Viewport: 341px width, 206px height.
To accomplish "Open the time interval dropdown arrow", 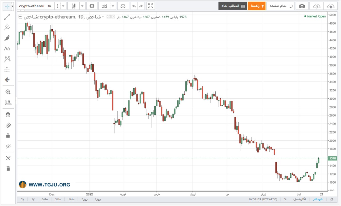I will tap(63, 6).
